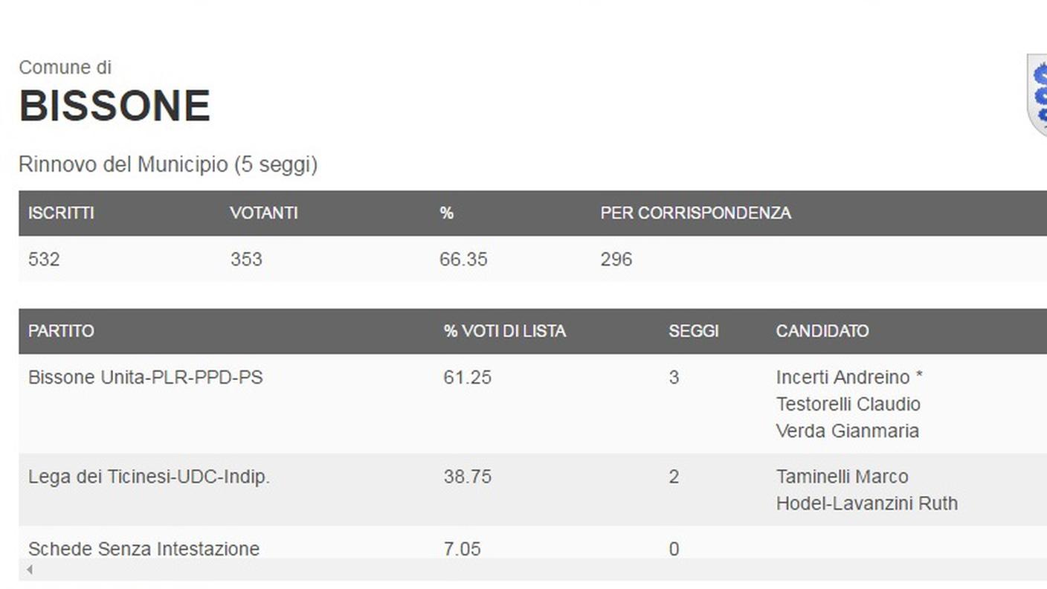Click the horizontal scrollbar track
This screenshot has height=589, width=1047.
[x=532, y=570]
